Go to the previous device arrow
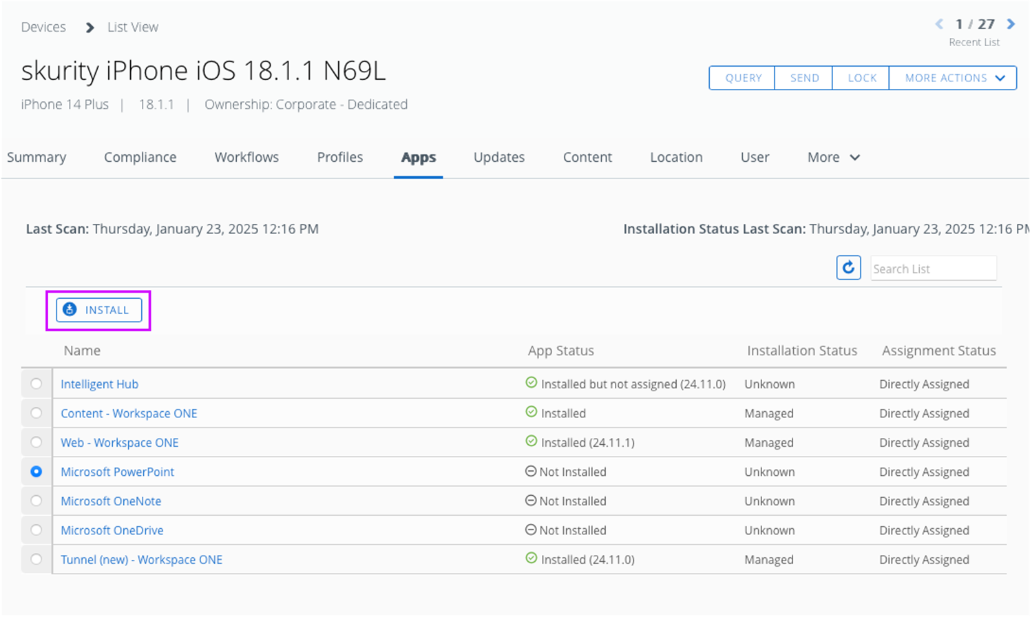The width and height of the screenshot is (1030, 617). coord(939,24)
